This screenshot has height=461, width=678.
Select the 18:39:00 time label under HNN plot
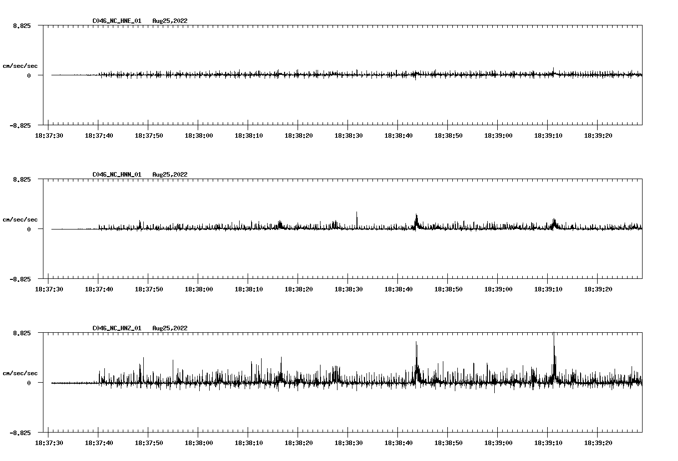point(498,289)
